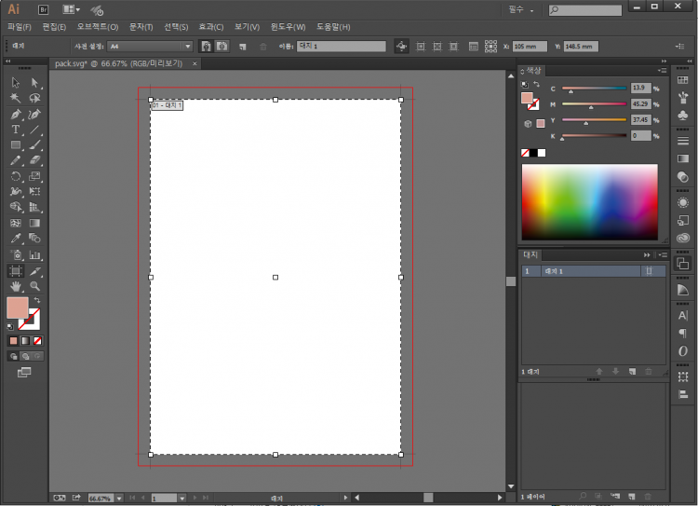Open the 필수 workspace switcher

click(x=521, y=10)
